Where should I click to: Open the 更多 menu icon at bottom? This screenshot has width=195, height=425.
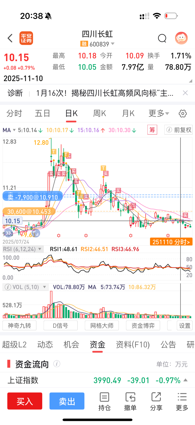pos(182,402)
